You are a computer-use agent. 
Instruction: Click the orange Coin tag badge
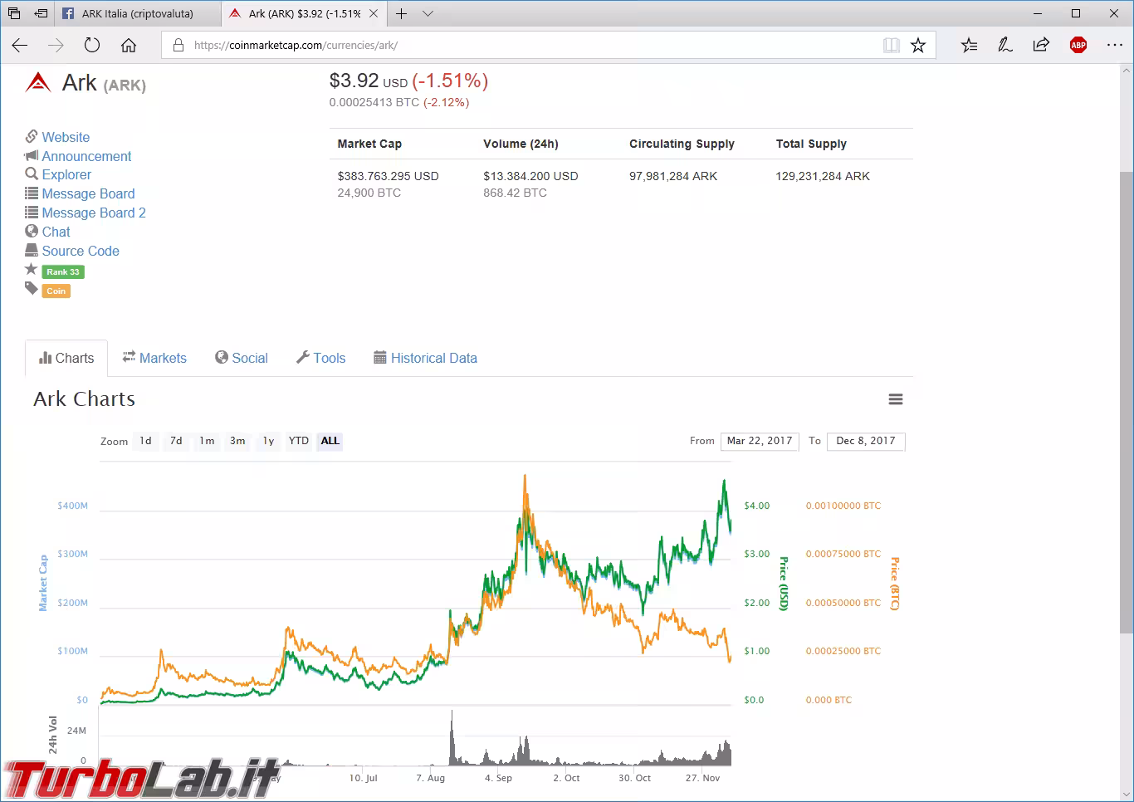[56, 291]
